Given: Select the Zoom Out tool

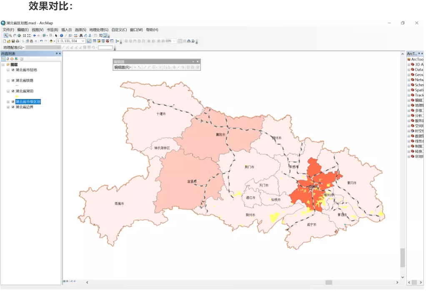Looking at the screenshot, I should 10,35.
